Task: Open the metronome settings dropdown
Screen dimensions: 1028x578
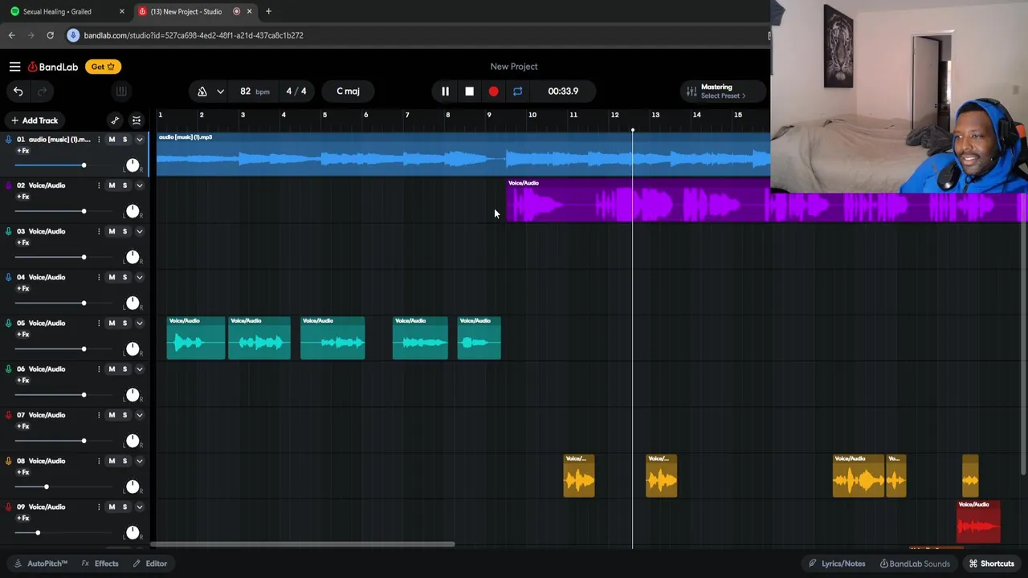Action: click(220, 92)
